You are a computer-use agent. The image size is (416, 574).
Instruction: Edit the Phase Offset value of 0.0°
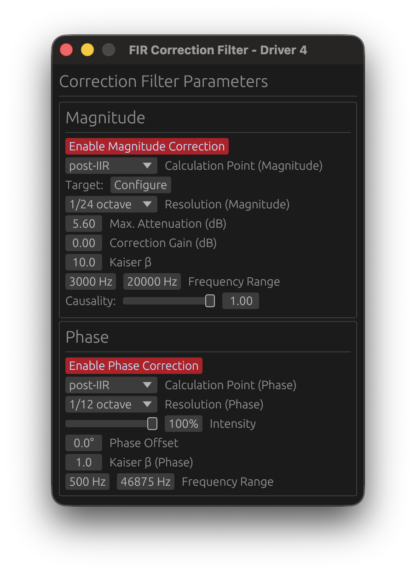point(83,443)
